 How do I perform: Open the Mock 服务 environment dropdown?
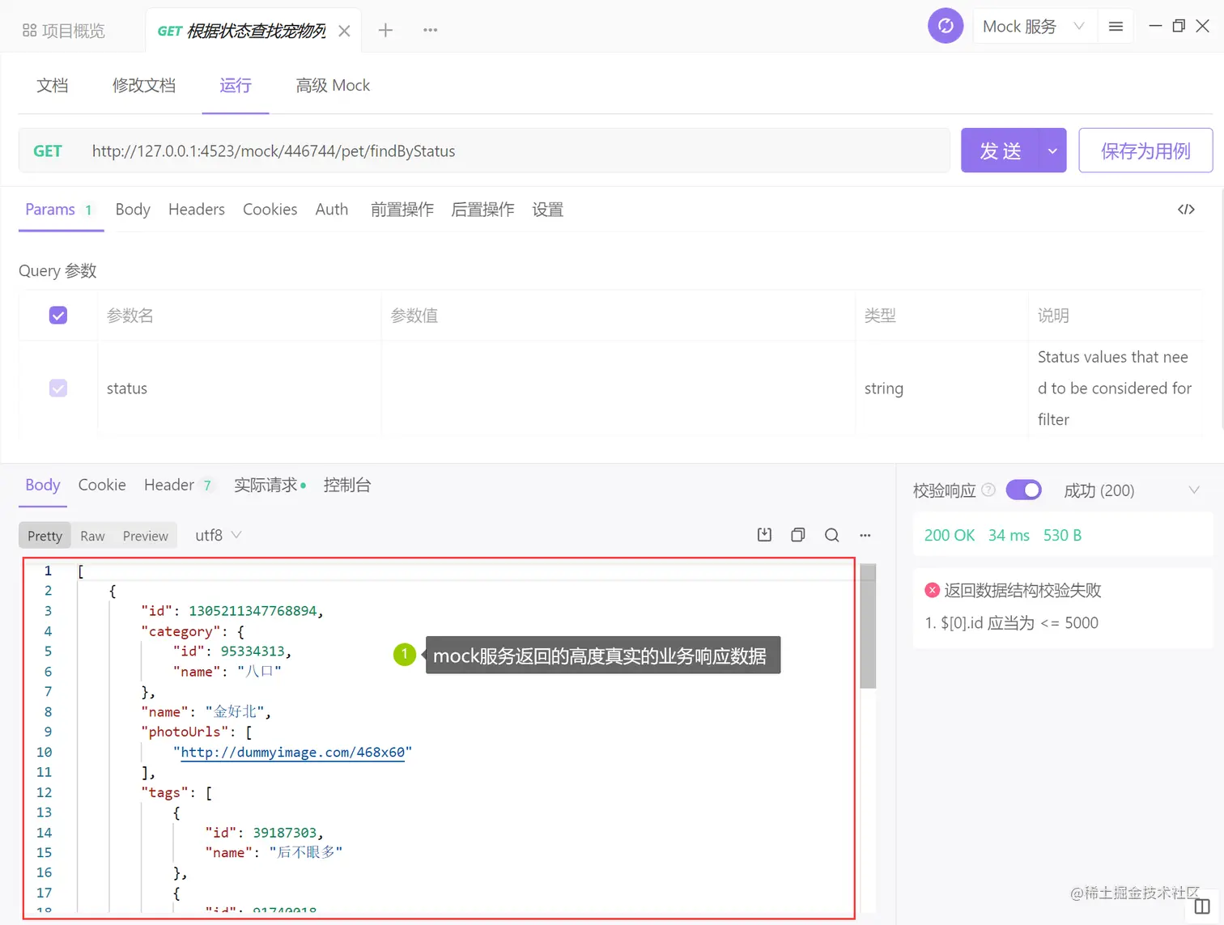click(x=1035, y=25)
